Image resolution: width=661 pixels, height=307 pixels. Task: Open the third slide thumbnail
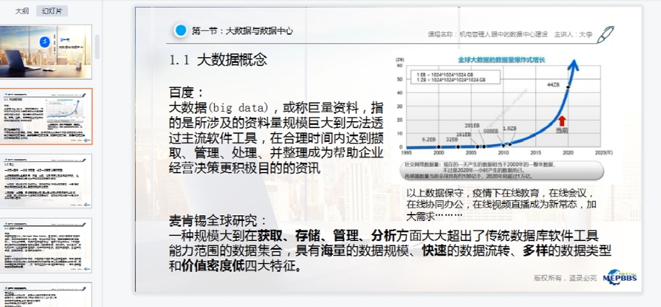point(46,181)
